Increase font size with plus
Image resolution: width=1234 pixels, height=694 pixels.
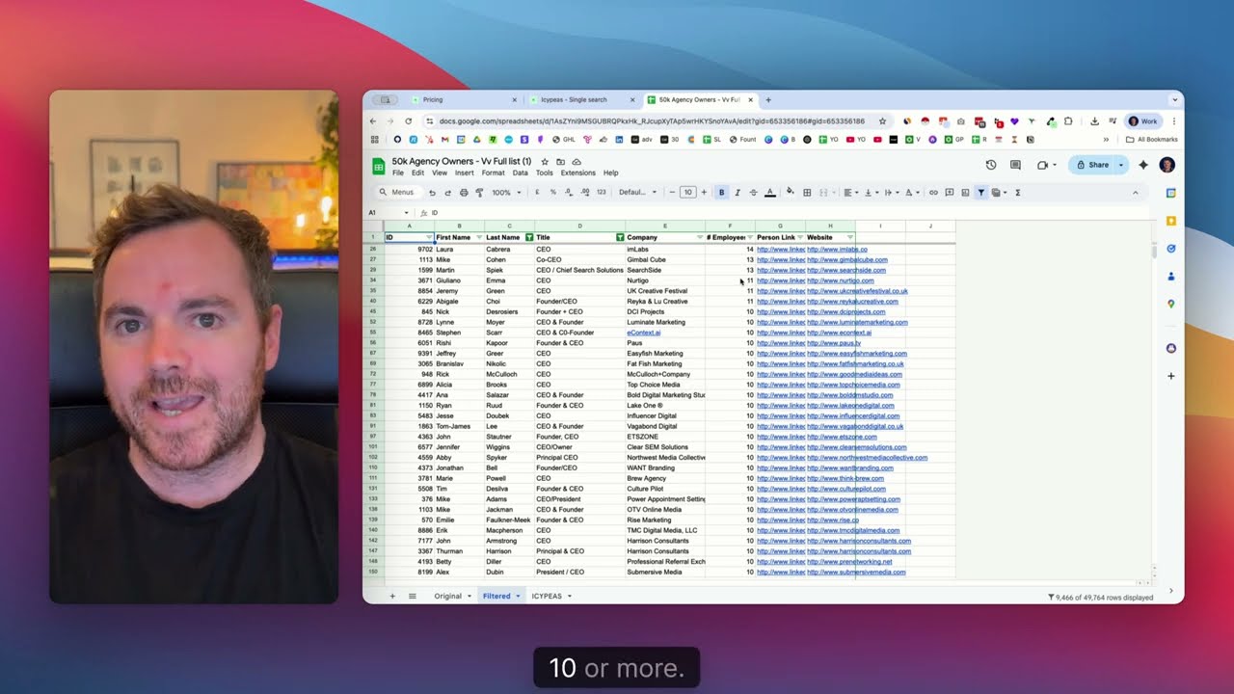(704, 193)
